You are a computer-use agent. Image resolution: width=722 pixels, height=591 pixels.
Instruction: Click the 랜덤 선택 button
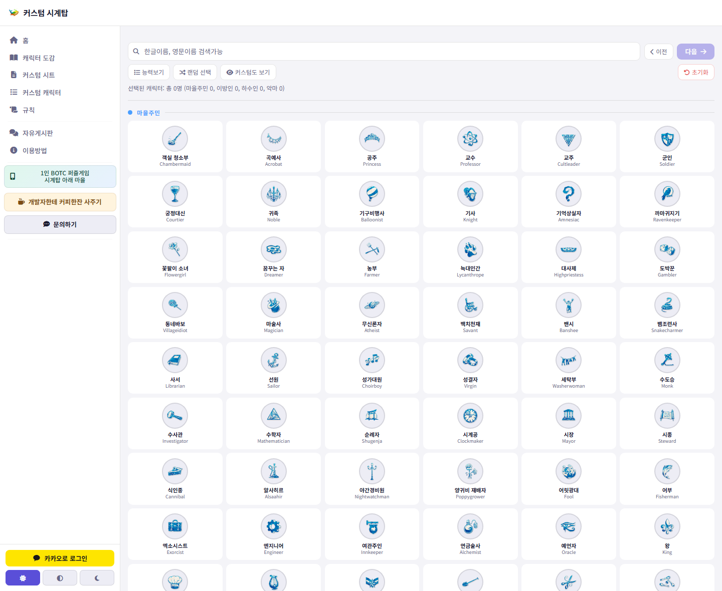[x=195, y=72]
